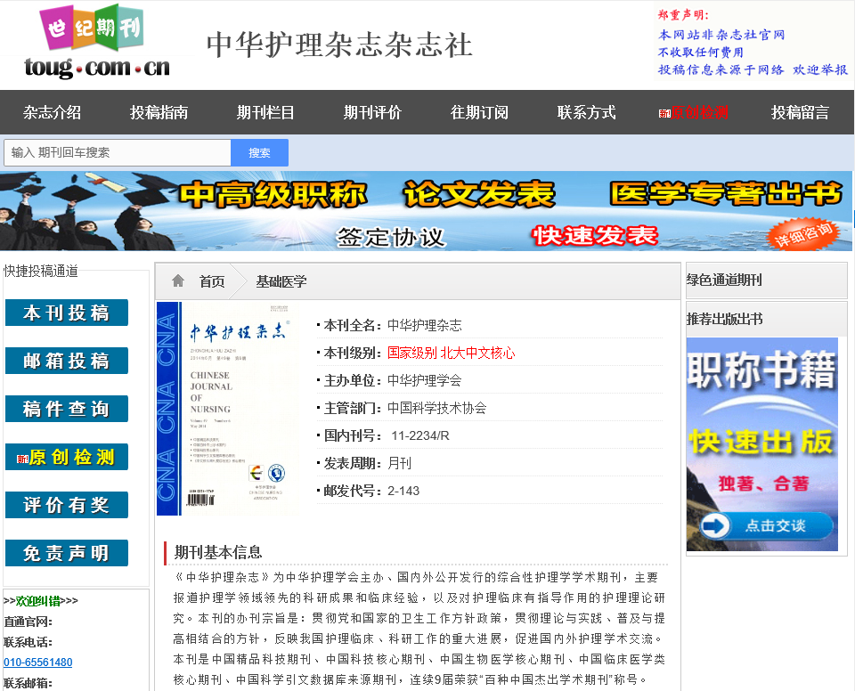Open 联系方式 nav item
Image resolution: width=855 pixels, height=691 pixels.
tap(586, 112)
